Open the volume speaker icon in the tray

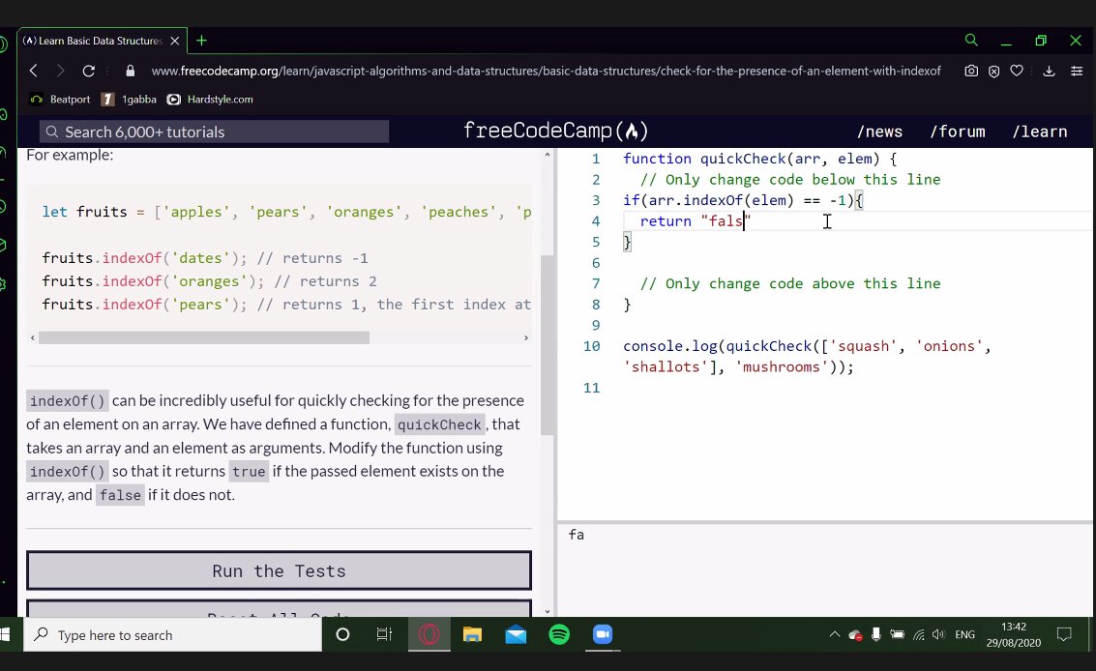coord(938,634)
